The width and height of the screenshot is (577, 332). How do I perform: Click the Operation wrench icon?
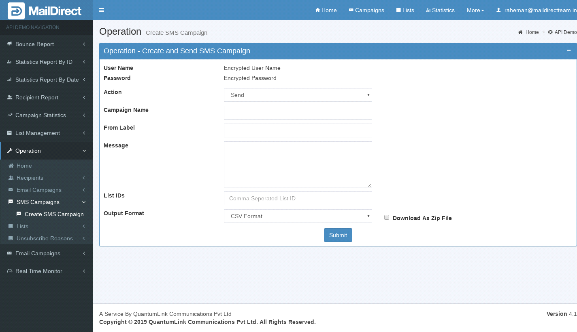(x=10, y=151)
